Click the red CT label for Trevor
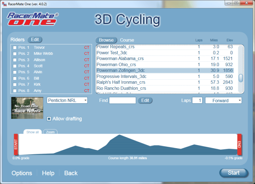Image resolution: width=255 pixels, height=184 pixels. pyautogui.click(x=87, y=47)
